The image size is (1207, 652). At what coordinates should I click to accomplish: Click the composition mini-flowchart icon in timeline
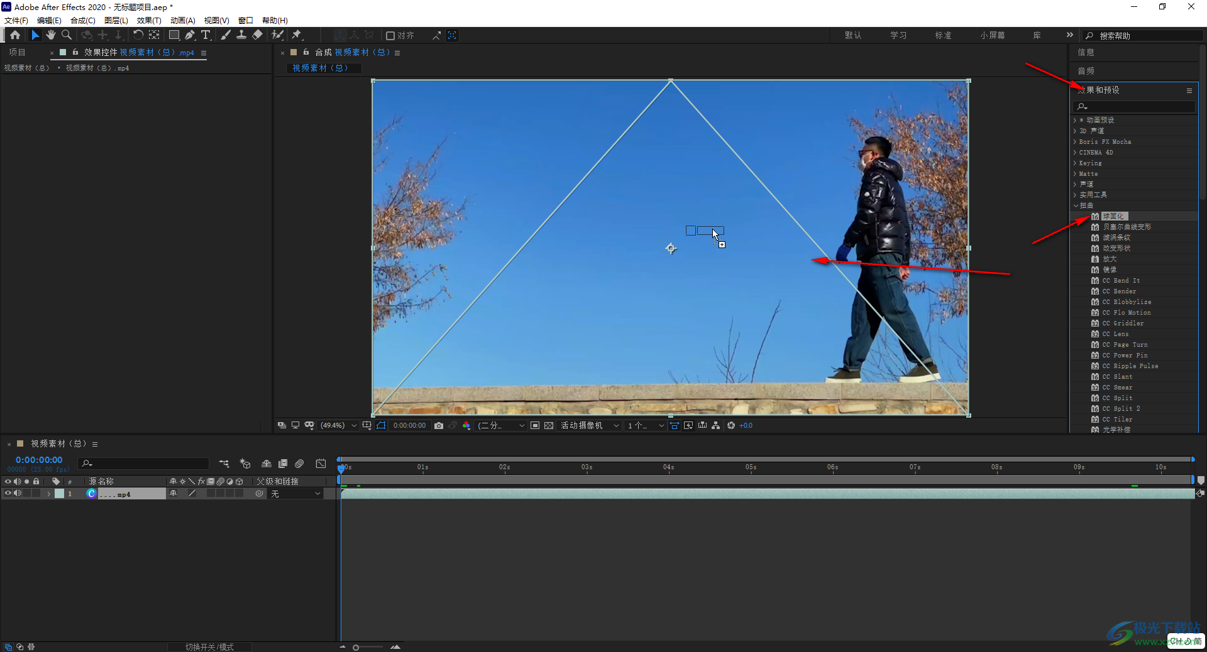224,464
